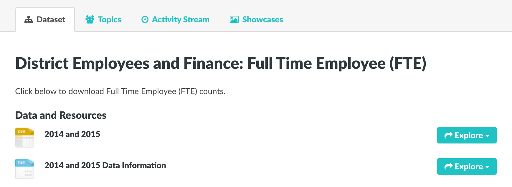Click the share arrow on first Explore button
Viewport: 512px width, 187px height.
[x=448, y=135]
